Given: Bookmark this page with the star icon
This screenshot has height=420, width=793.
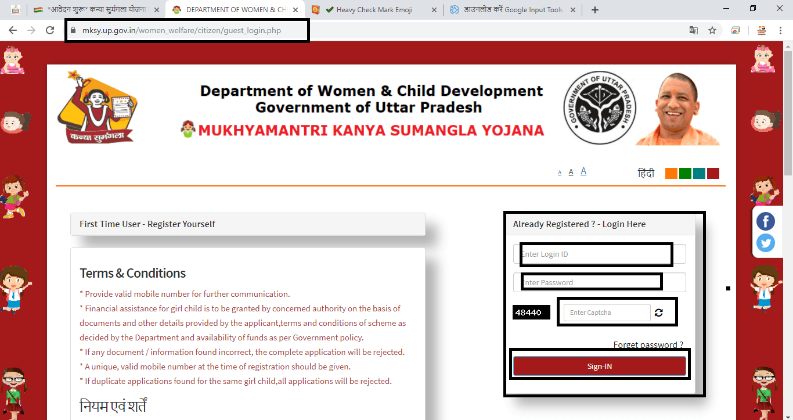Looking at the screenshot, I should [x=712, y=30].
